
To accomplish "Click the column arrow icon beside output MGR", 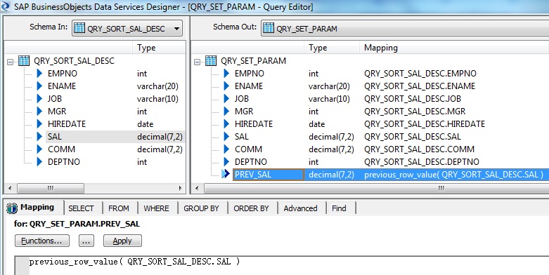I will (226, 111).
